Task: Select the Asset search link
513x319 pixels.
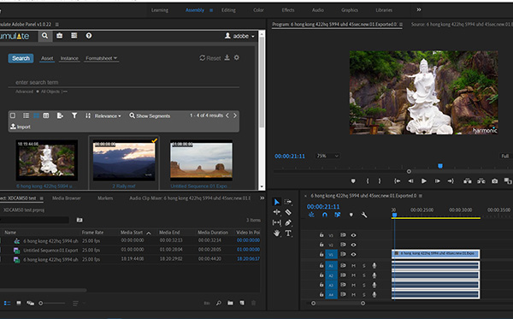Action: pos(47,58)
